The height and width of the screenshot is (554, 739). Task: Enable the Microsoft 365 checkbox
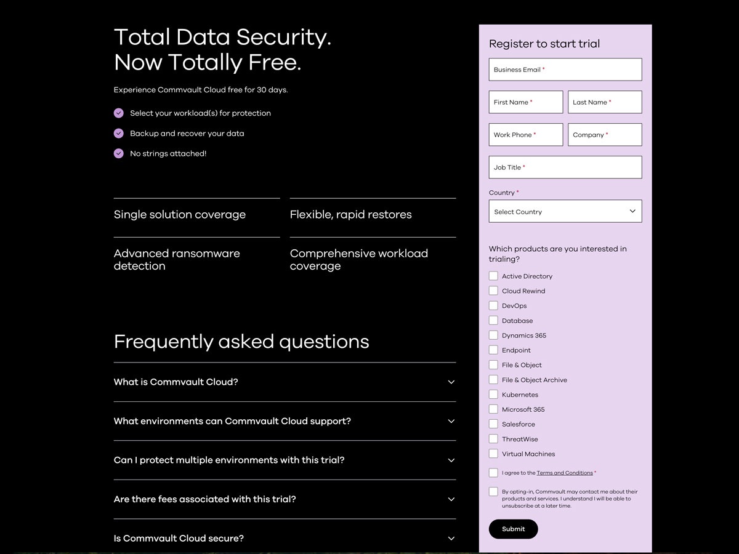493,409
